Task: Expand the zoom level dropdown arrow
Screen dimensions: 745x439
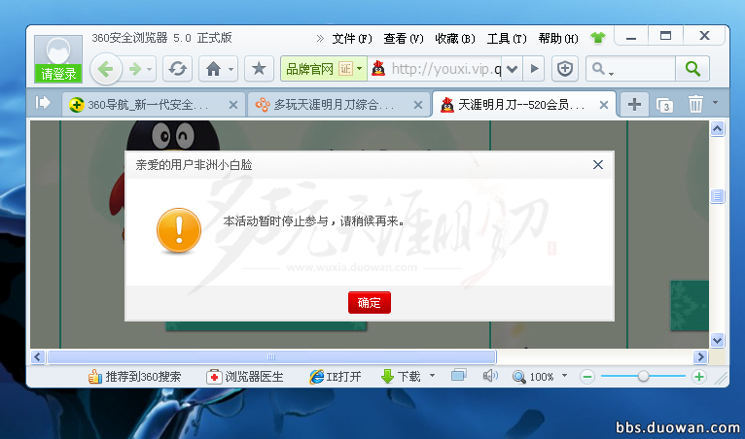Action: 564,376
